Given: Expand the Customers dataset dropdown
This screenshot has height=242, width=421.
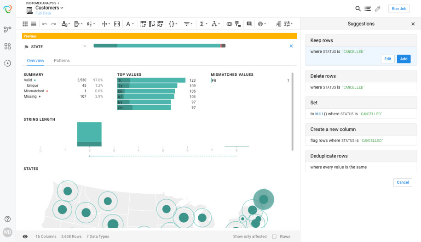Looking at the screenshot, I should point(62,8).
